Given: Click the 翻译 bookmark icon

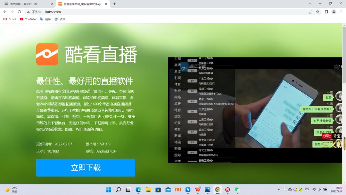Looking at the screenshot, I should 48,19.
